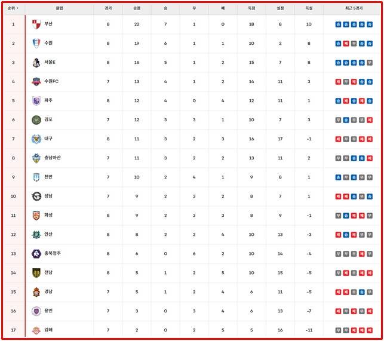Screen dimensions: 384x341
Task: Select the 김해 club badge
Action: (x=36, y=330)
